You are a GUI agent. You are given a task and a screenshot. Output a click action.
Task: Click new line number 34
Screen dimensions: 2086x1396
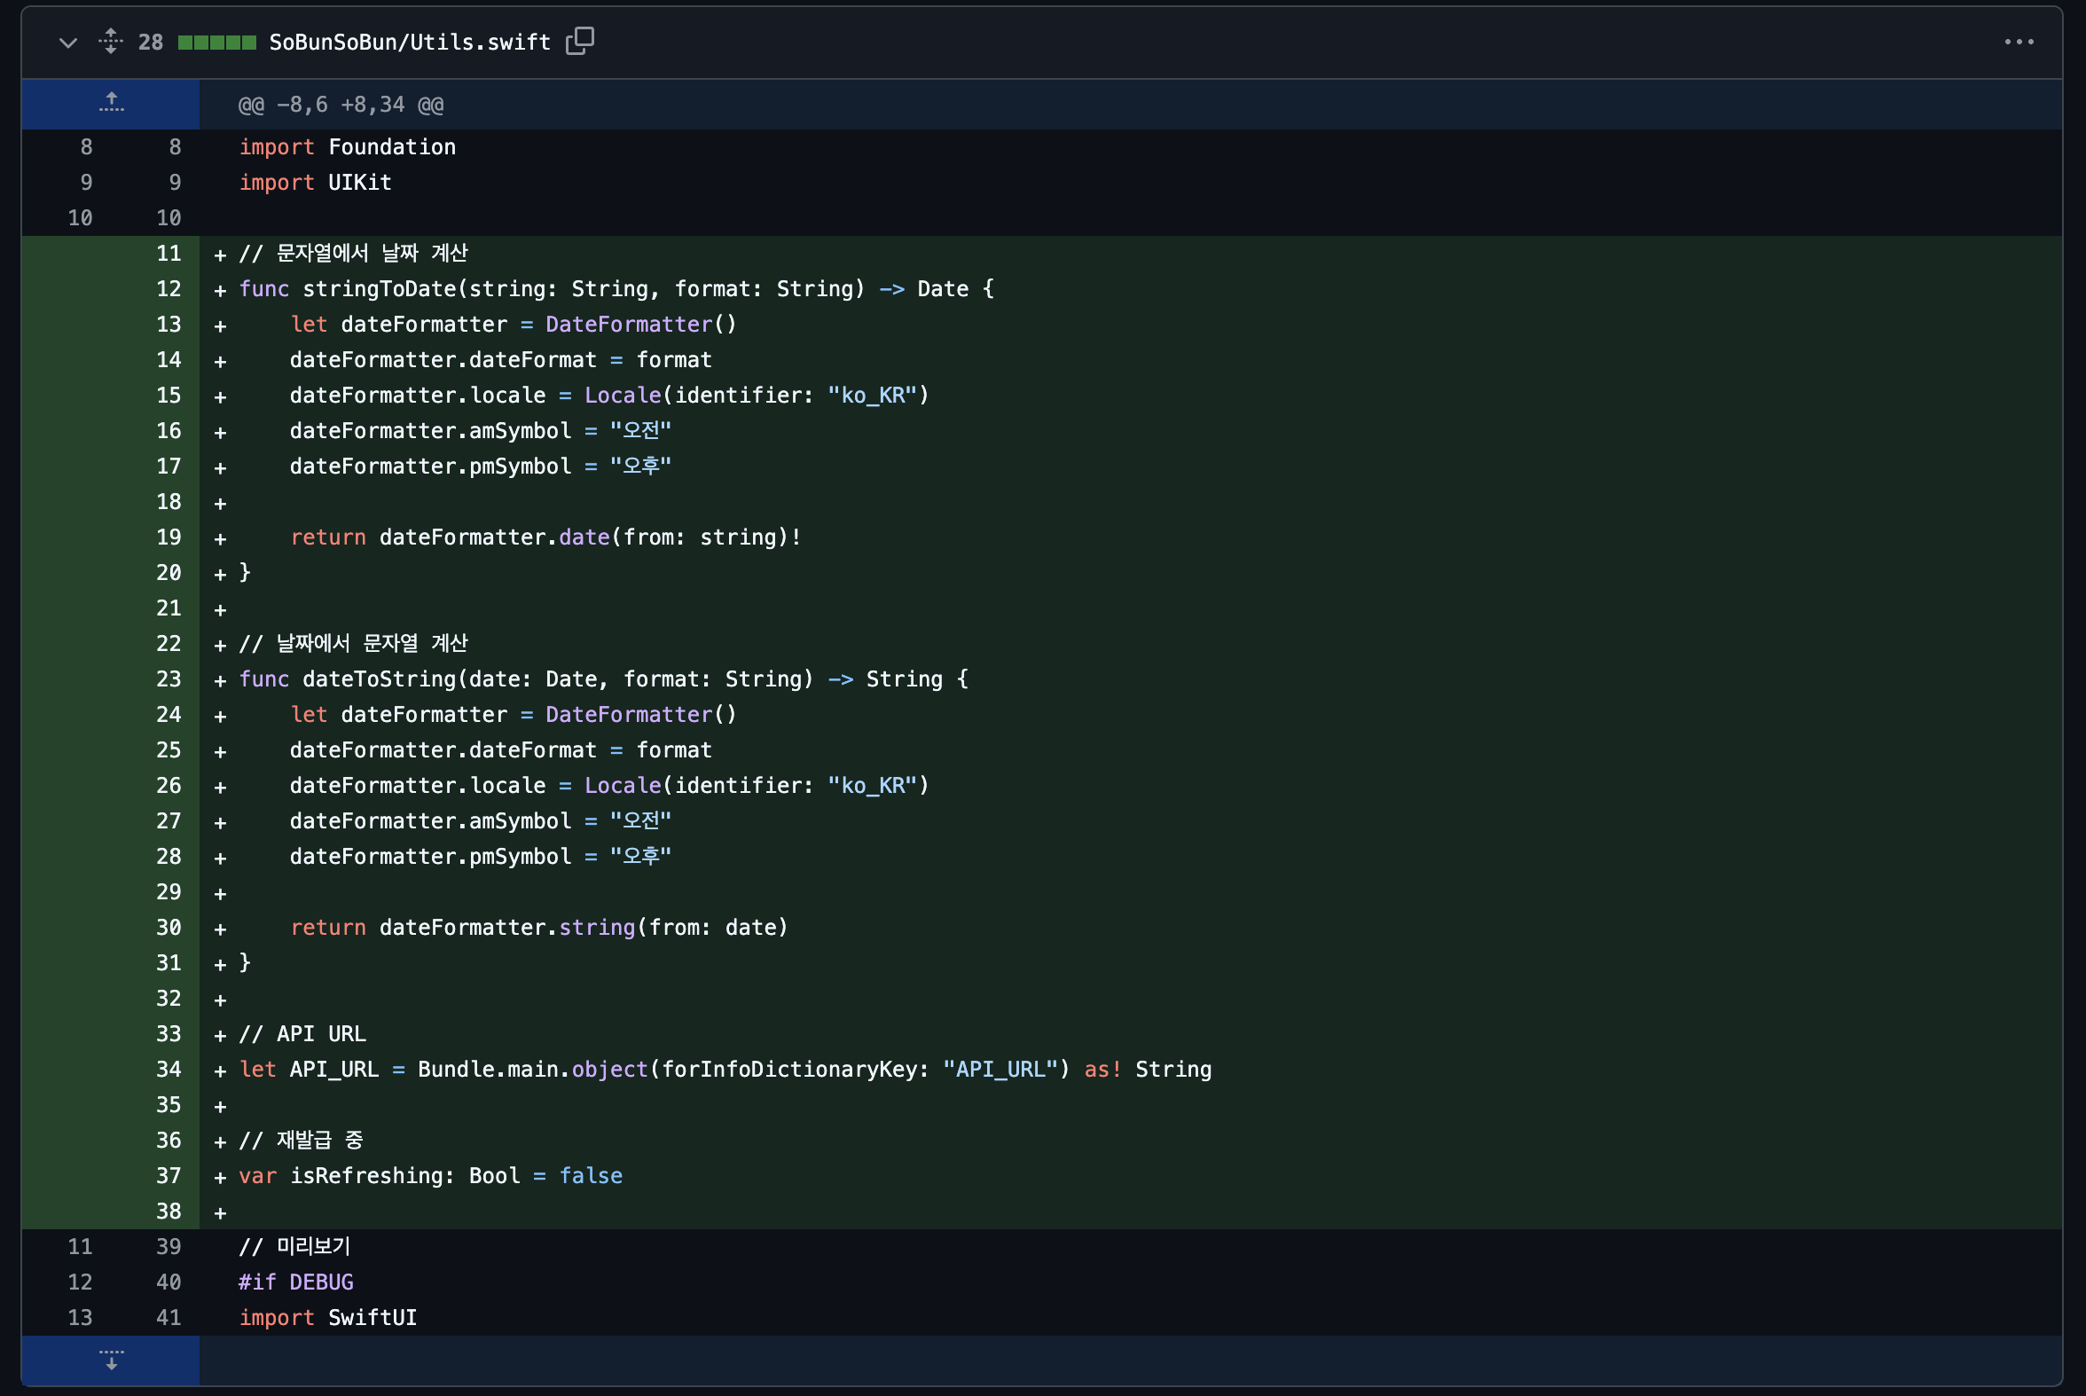coord(169,1070)
